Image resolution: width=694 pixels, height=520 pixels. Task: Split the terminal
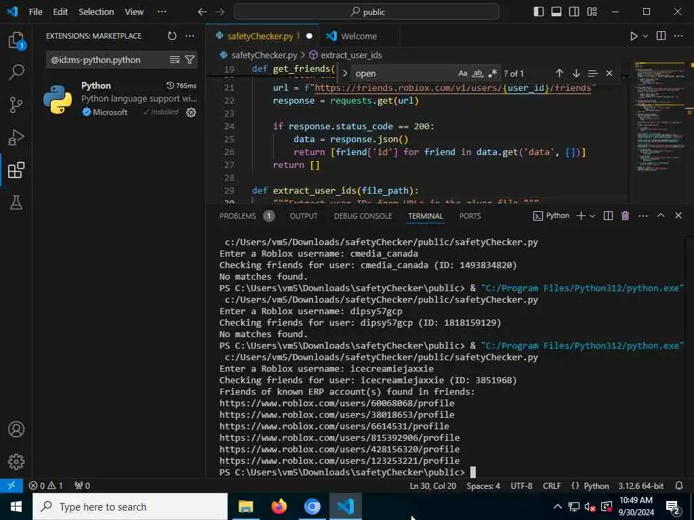pyautogui.click(x=608, y=216)
